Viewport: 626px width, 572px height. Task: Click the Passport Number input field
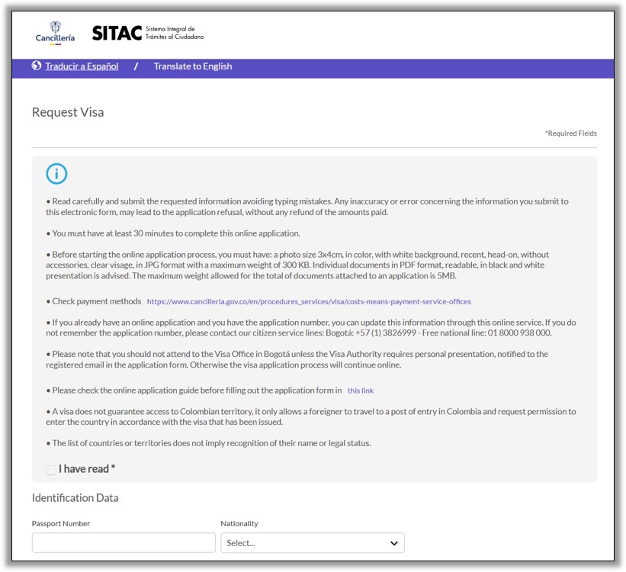tap(122, 542)
